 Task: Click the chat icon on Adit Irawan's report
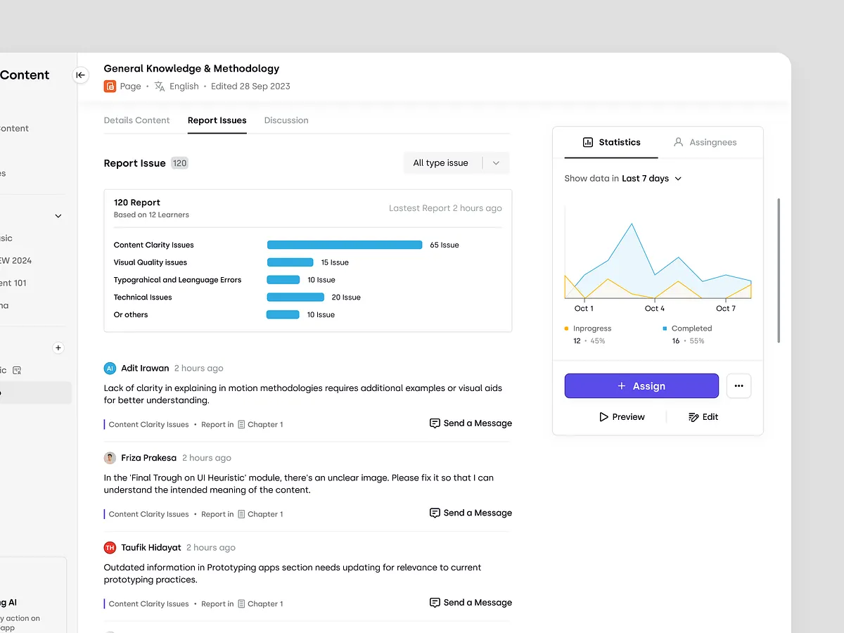[435, 423]
